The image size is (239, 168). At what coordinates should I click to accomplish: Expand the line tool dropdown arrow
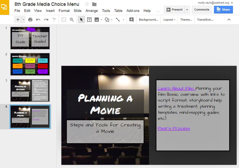tap(124, 20)
